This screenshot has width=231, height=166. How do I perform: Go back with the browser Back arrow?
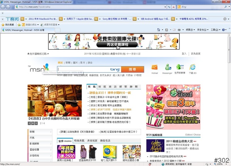[x=3, y=7]
